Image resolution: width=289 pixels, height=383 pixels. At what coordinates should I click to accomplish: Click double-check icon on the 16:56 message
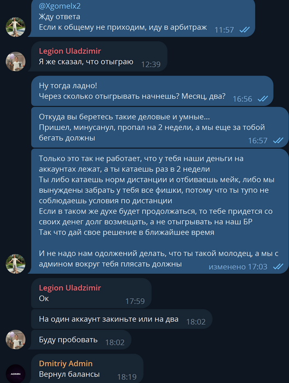263,98
